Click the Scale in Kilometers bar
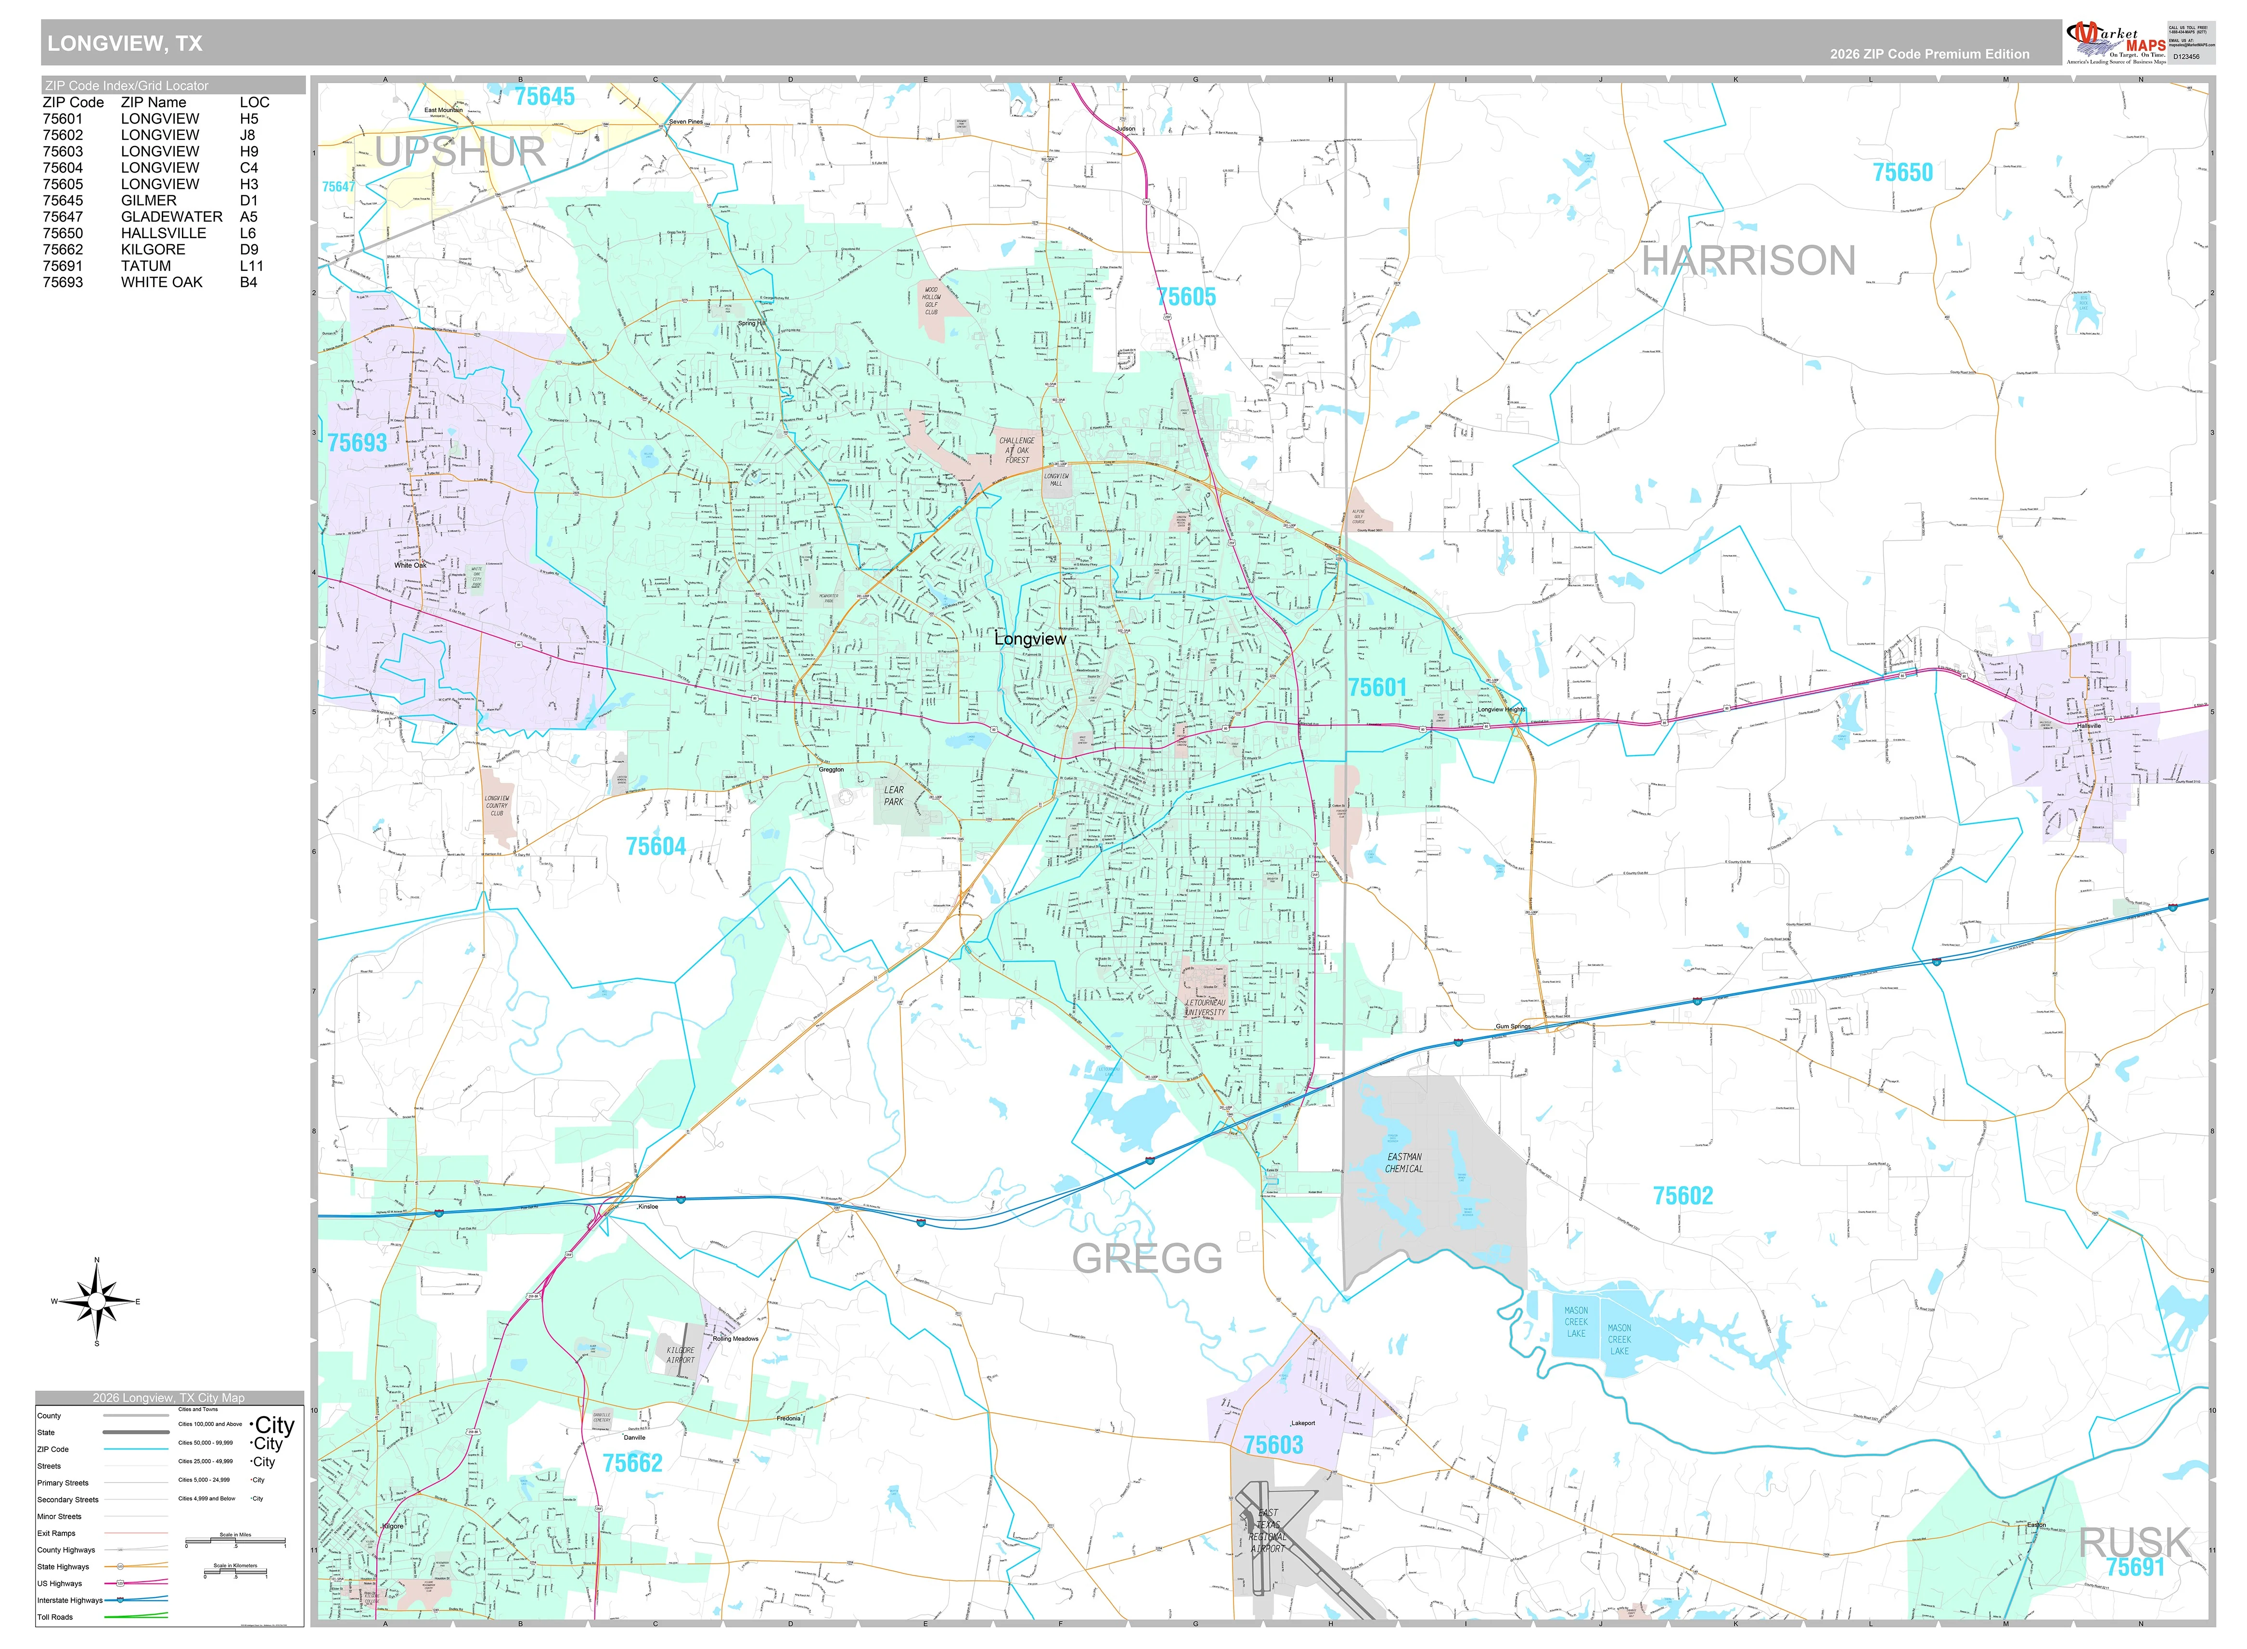The image size is (2247, 1649). click(235, 1572)
